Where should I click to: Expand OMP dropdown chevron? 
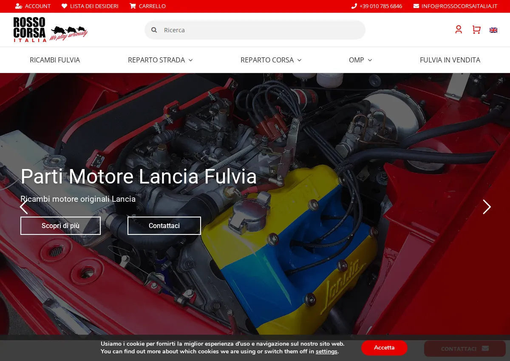pyautogui.click(x=370, y=60)
